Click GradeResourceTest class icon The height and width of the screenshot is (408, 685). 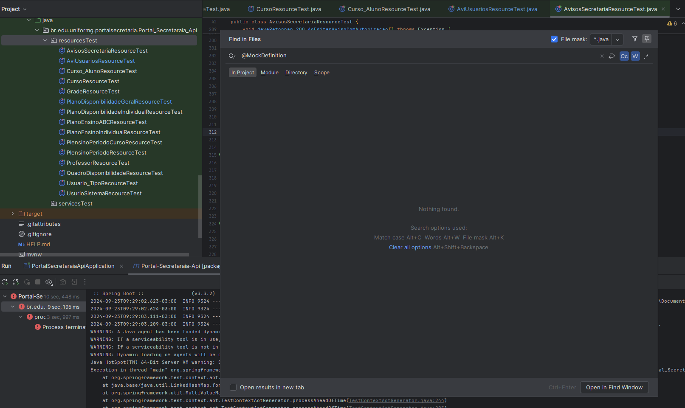(x=62, y=91)
